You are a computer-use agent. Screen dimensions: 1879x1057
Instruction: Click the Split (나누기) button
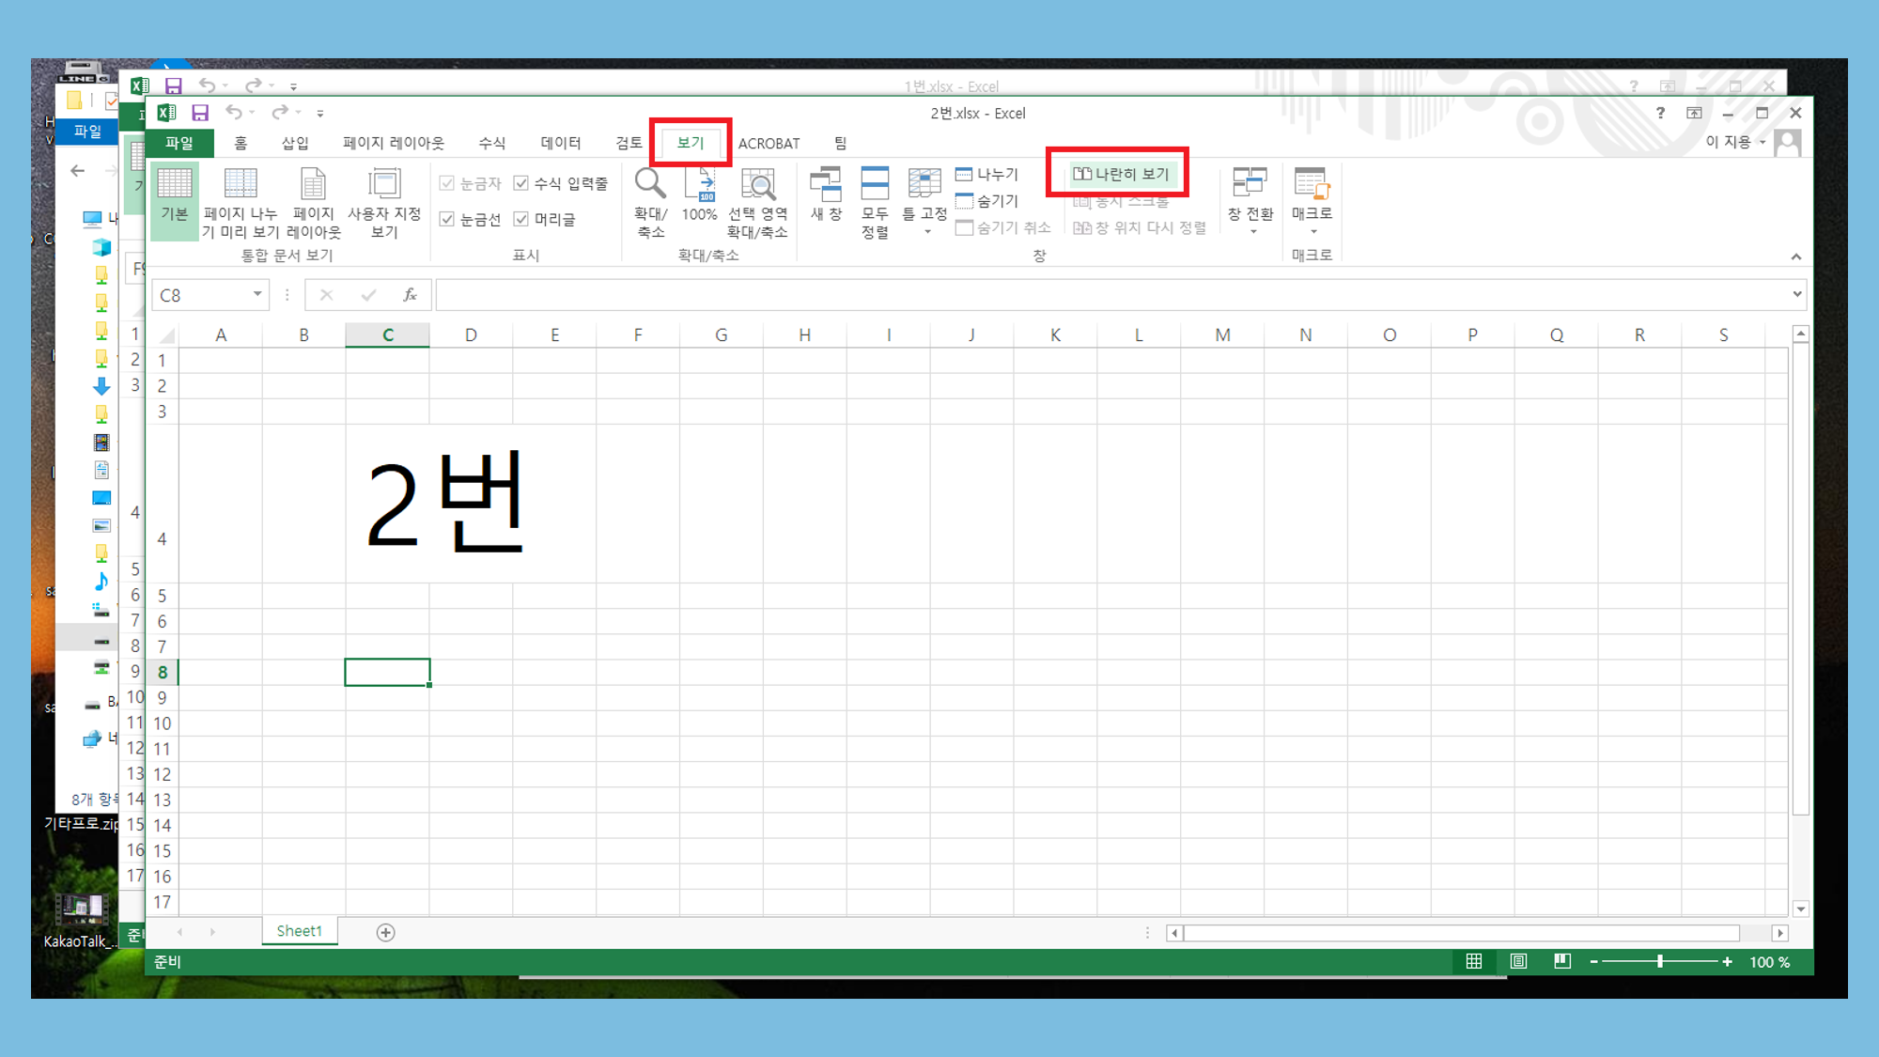coord(987,174)
